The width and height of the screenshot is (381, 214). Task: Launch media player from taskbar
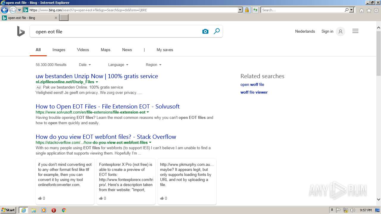pyautogui.click(x=44, y=210)
